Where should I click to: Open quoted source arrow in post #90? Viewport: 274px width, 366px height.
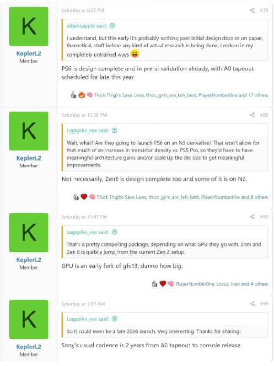[115, 232]
